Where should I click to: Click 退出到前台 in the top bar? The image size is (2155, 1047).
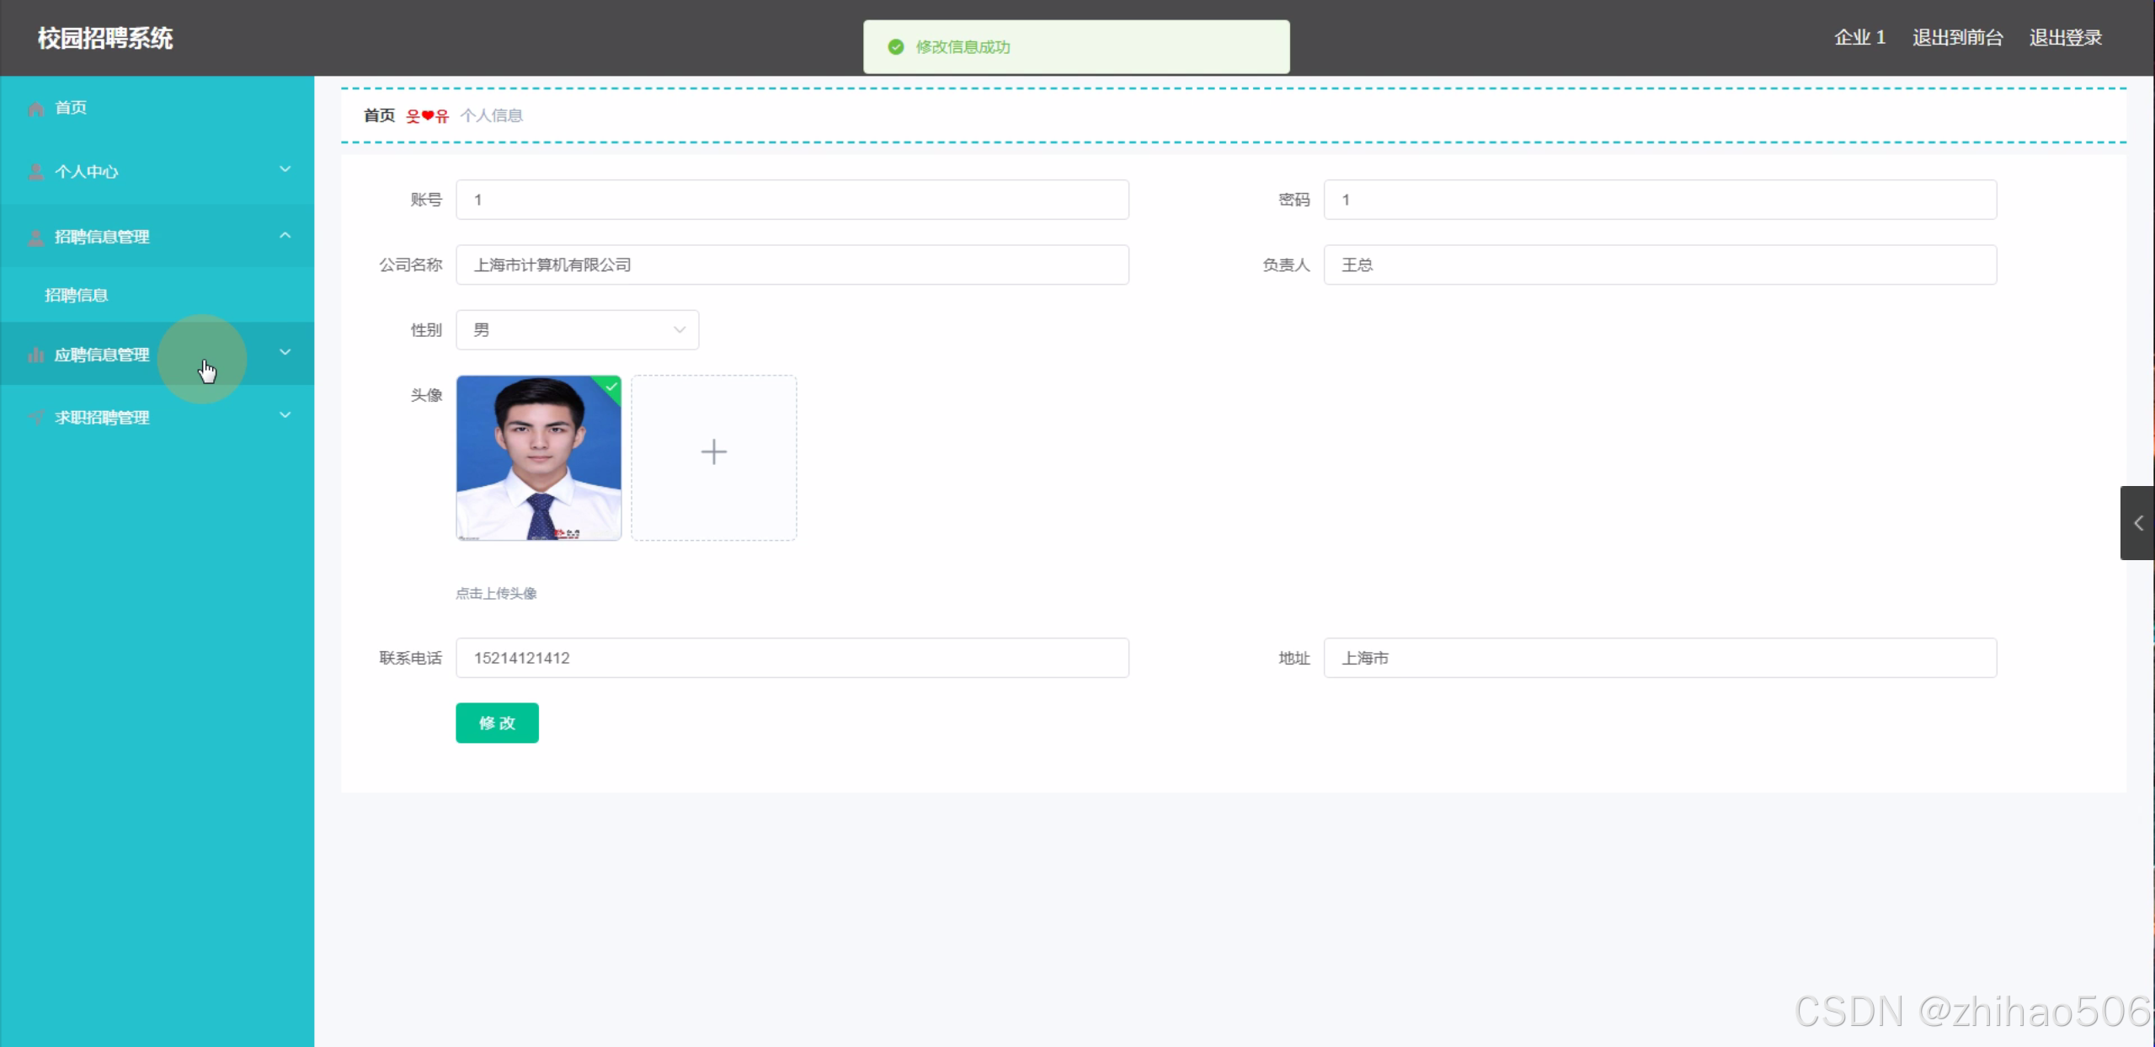1957,38
